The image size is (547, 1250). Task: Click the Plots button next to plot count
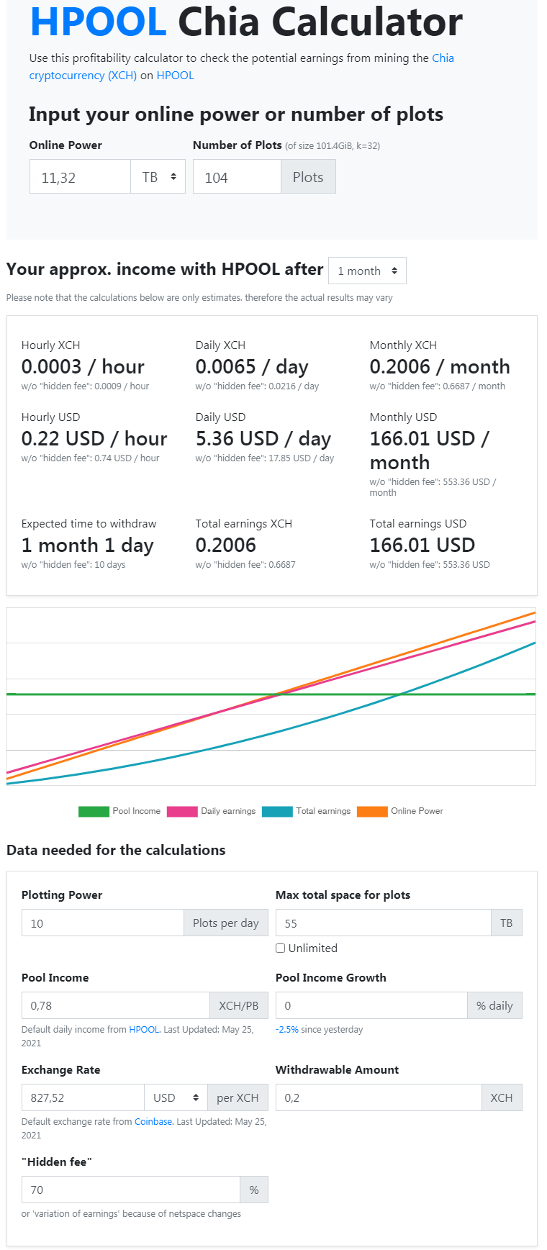pyautogui.click(x=307, y=176)
